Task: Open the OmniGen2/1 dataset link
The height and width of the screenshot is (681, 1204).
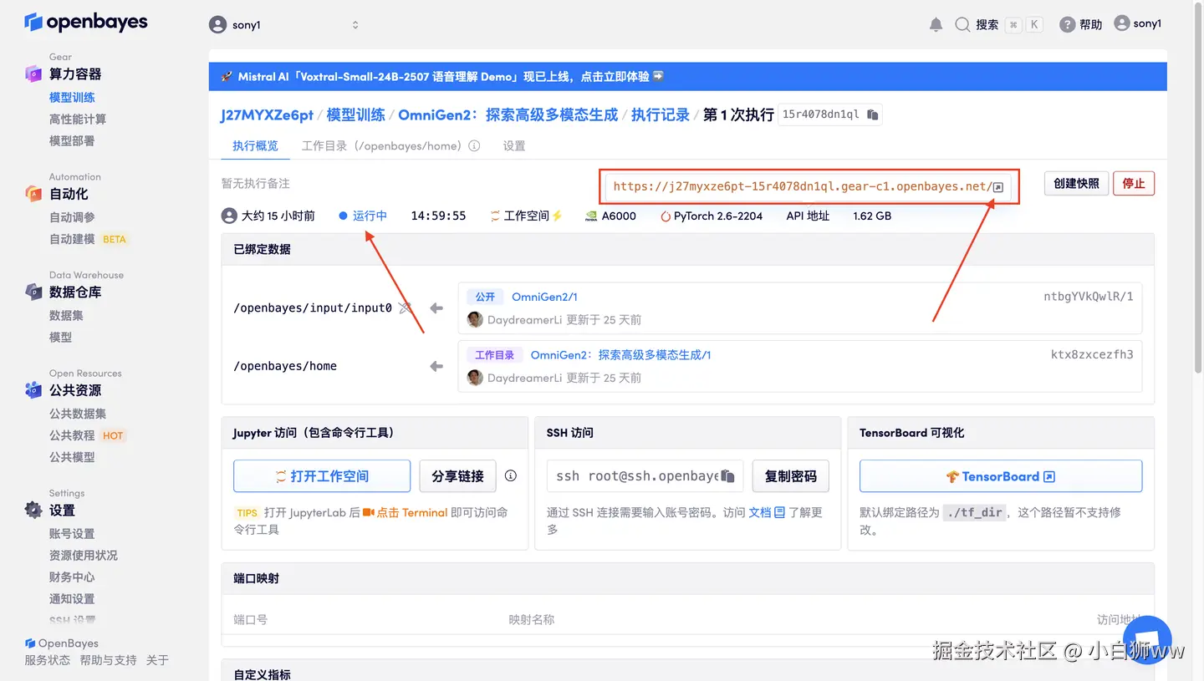Action: [x=544, y=297]
